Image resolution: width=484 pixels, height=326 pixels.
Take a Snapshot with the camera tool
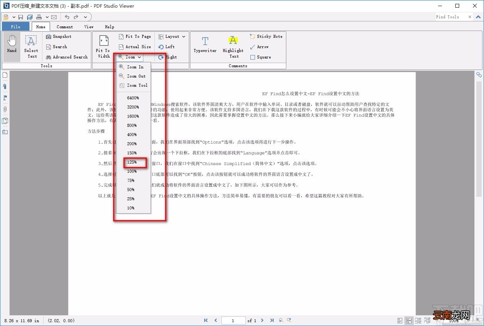point(58,37)
